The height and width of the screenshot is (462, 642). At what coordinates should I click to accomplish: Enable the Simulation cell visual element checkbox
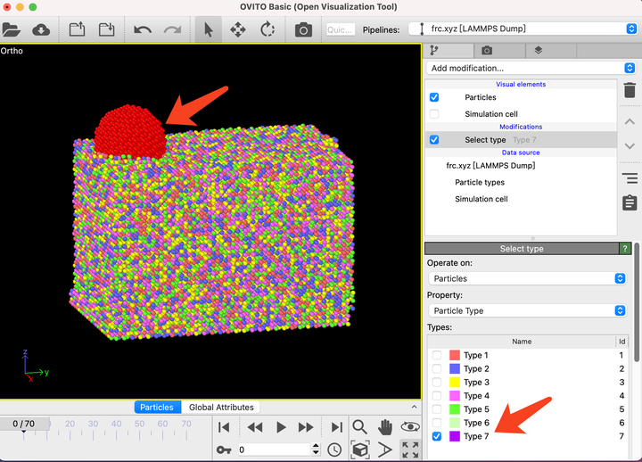434,114
